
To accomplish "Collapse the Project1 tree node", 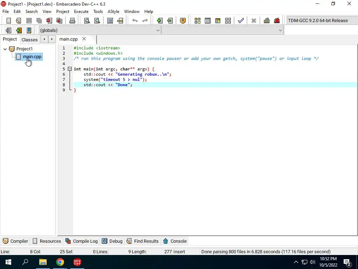I will [5, 49].
